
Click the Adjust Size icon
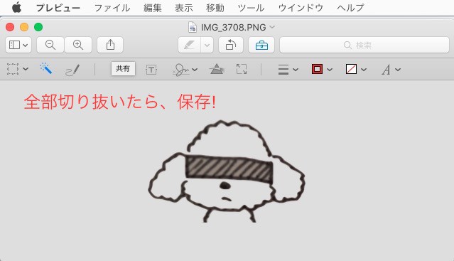click(242, 69)
